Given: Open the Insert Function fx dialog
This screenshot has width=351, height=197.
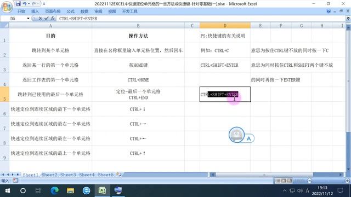Looking at the screenshot, I should pos(53,19).
